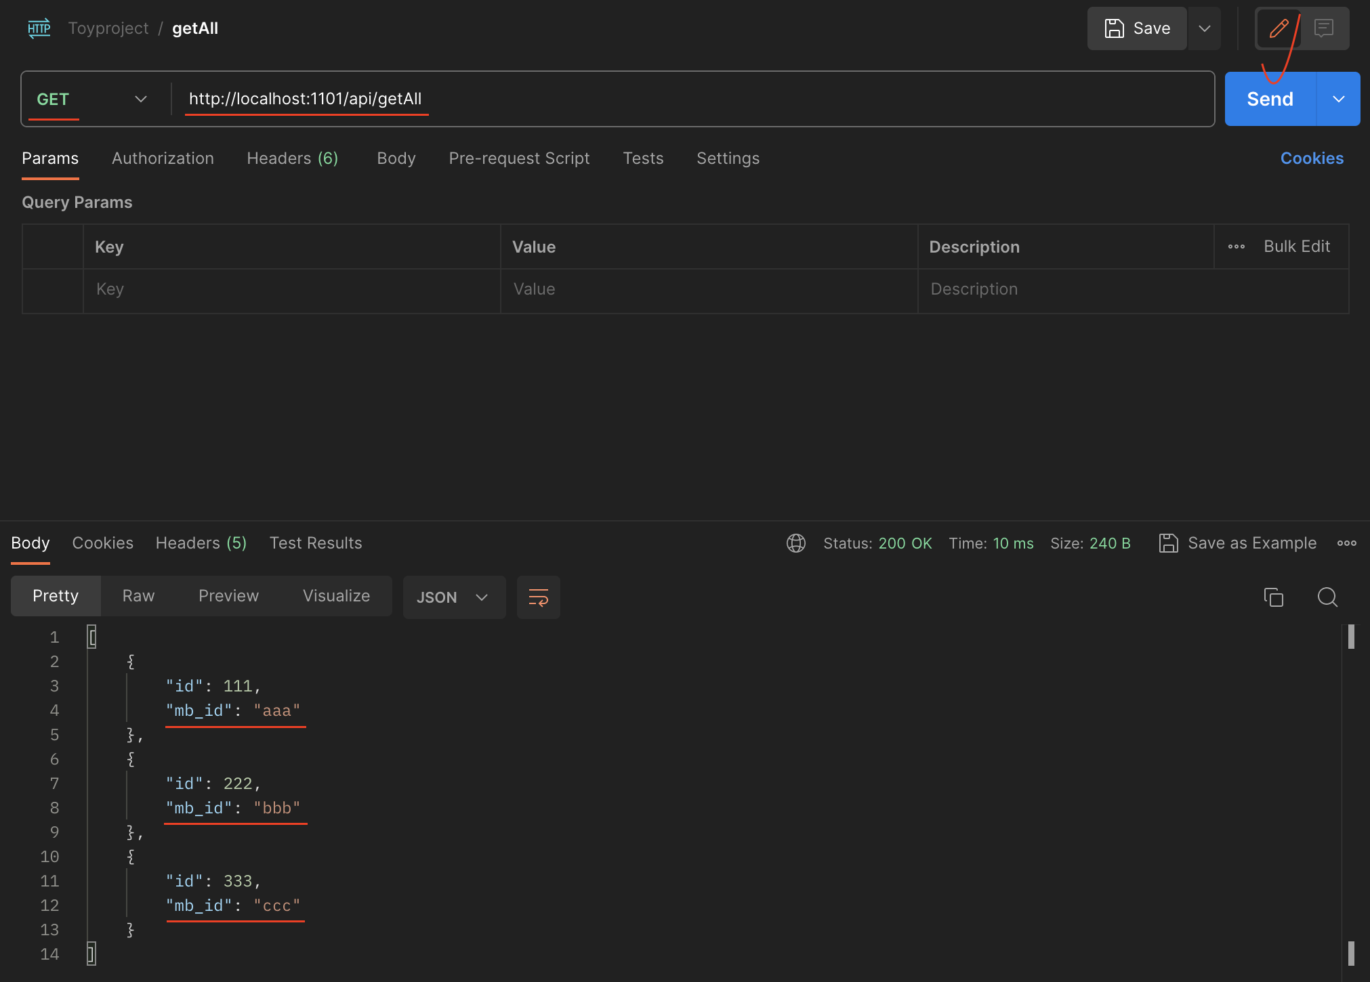The width and height of the screenshot is (1370, 982).
Task: Click the request URL input field
Action: pos(678,99)
